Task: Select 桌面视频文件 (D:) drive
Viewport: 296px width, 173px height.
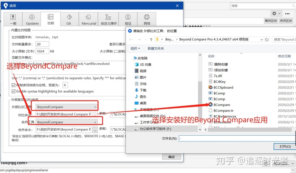Action: tap(150, 116)
